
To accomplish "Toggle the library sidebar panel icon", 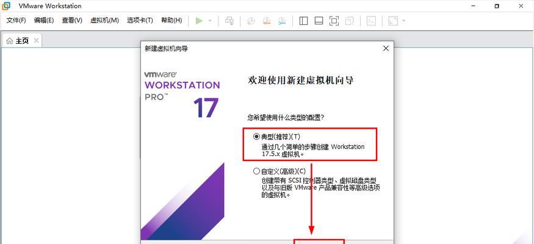I will pyautogui.click(x=303, y=21).
